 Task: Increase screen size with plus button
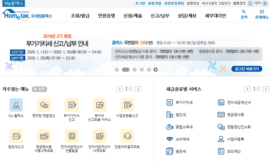pos(265,3)
